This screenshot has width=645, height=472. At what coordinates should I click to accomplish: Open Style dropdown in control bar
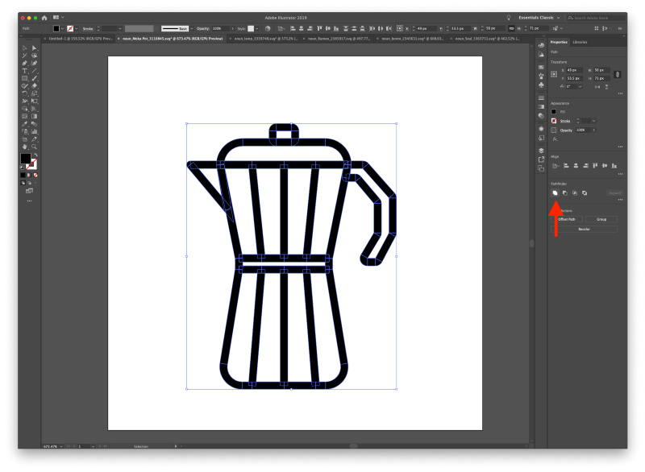click(x=256, y=28)
